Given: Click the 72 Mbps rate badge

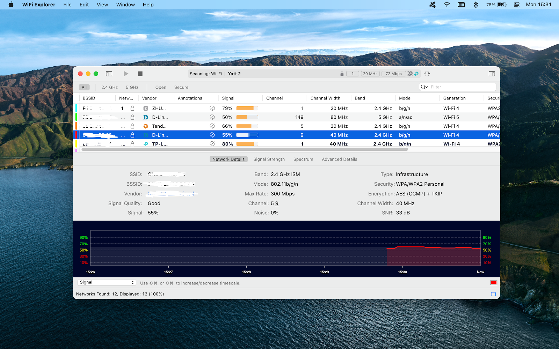Looking at the screenshot, I should (x=394, y=74).
